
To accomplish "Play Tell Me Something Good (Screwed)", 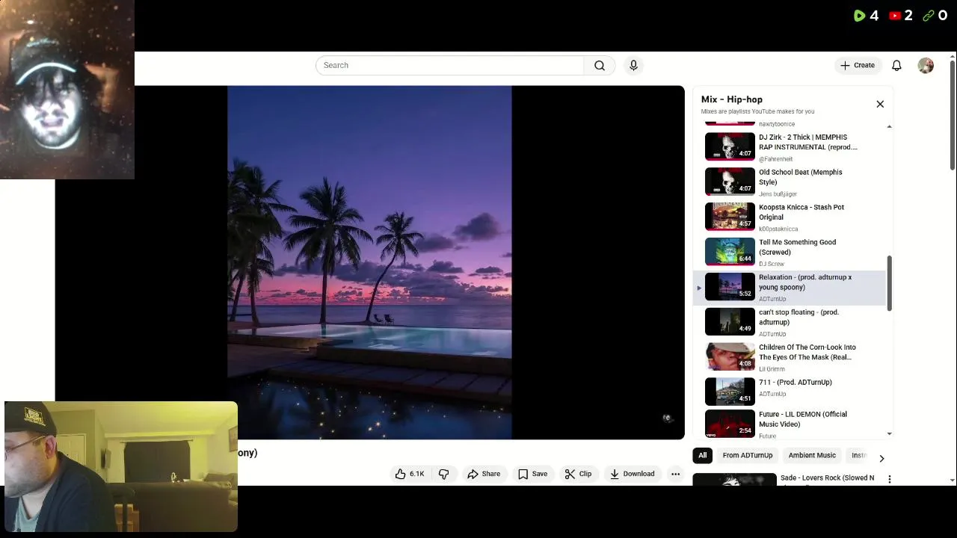I will [791, 253].
